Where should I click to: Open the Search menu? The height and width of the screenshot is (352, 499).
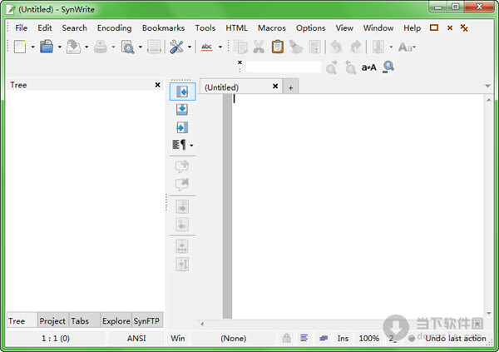(x=75, y=28)
